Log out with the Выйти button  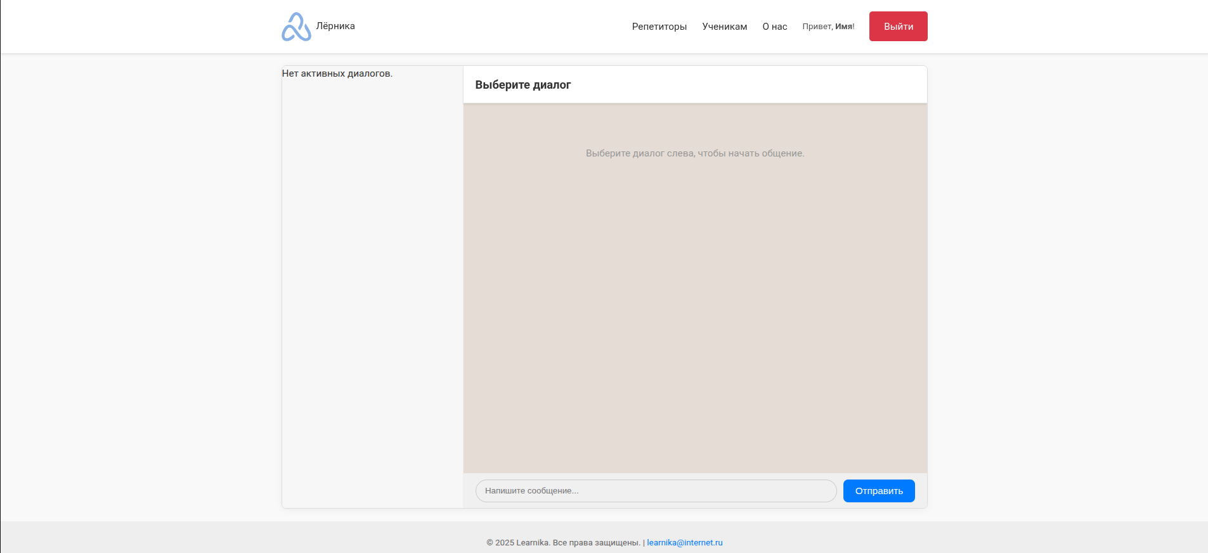pyautogui.click(x=898, y=27)
